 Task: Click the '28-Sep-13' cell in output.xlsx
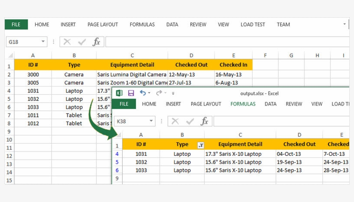[336, 170]
